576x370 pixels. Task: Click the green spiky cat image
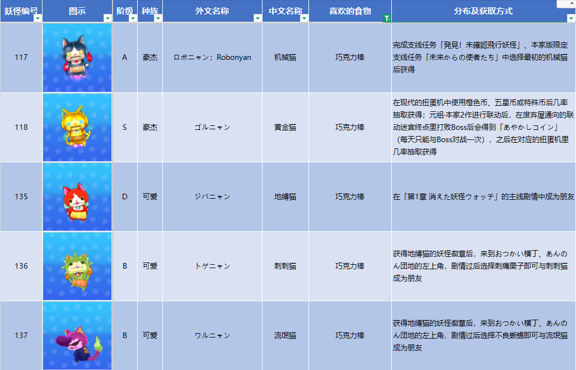point(77,266)
